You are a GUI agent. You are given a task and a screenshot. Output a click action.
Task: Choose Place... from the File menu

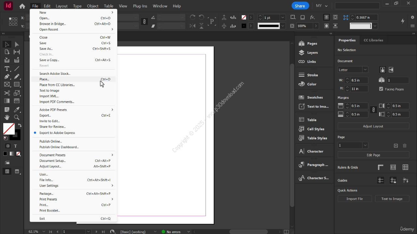pyautogui.click(x=44, y=79)
